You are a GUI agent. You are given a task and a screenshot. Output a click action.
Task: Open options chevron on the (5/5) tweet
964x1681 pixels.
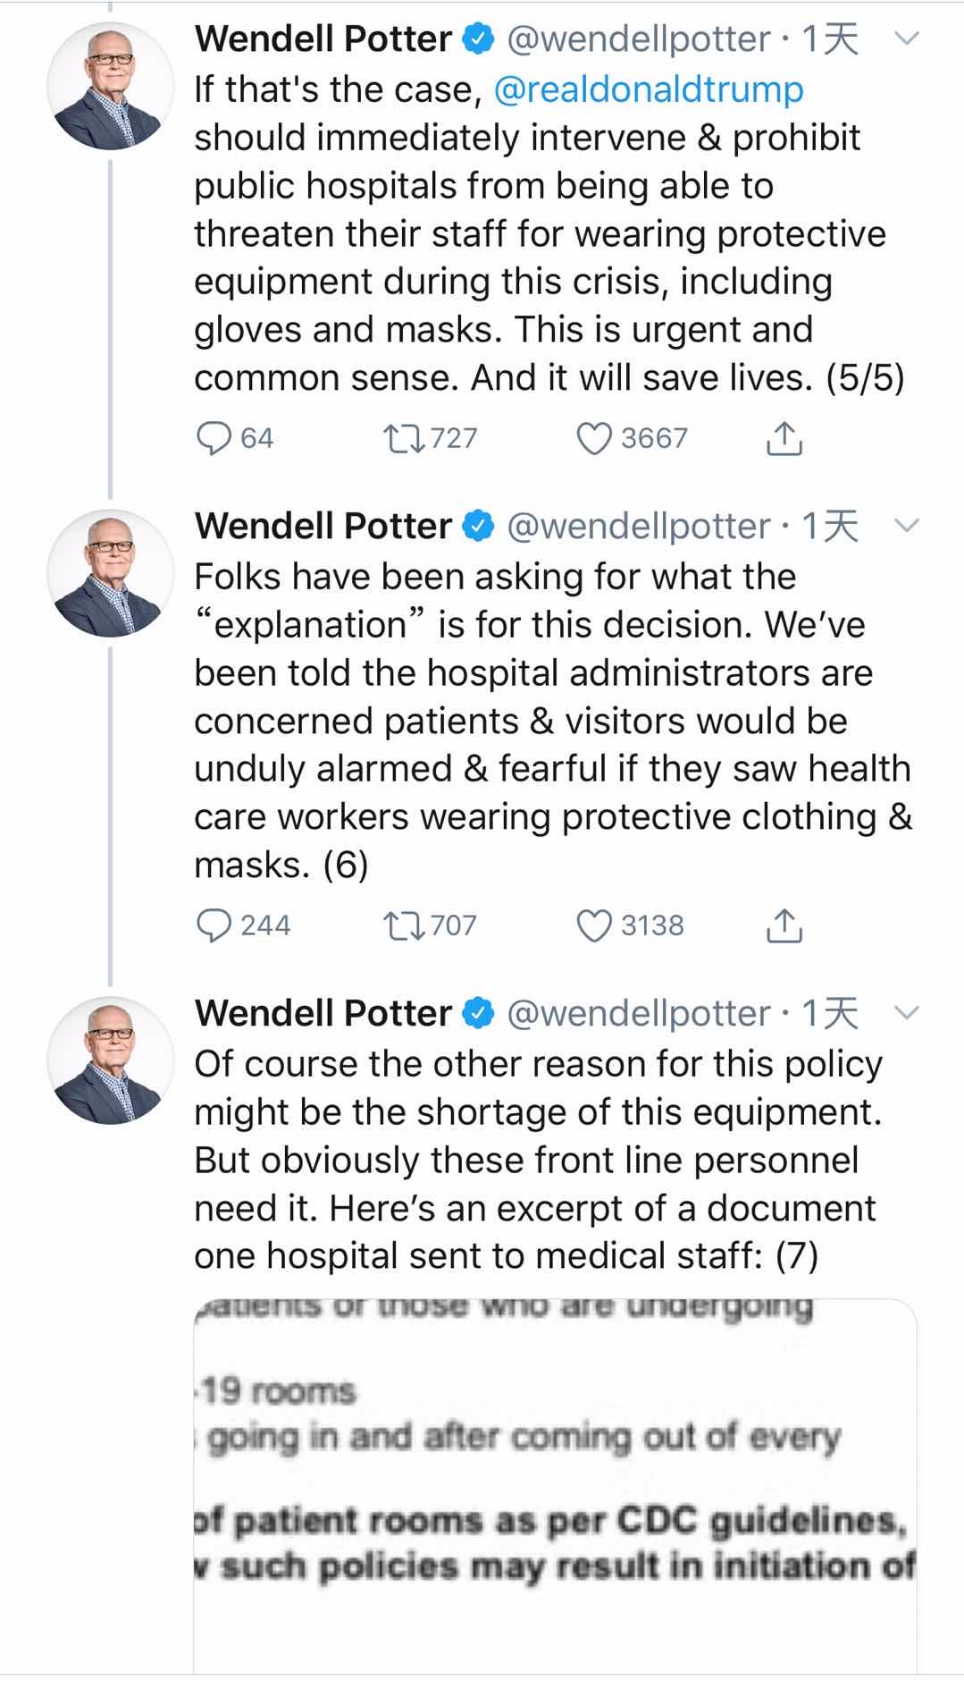906,38
